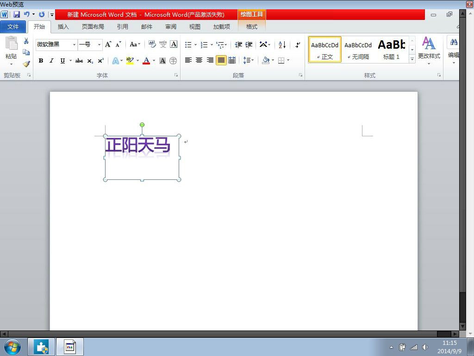Align text right
The height and width of the screenshot is (356, 474).
[x=210, y=60]
